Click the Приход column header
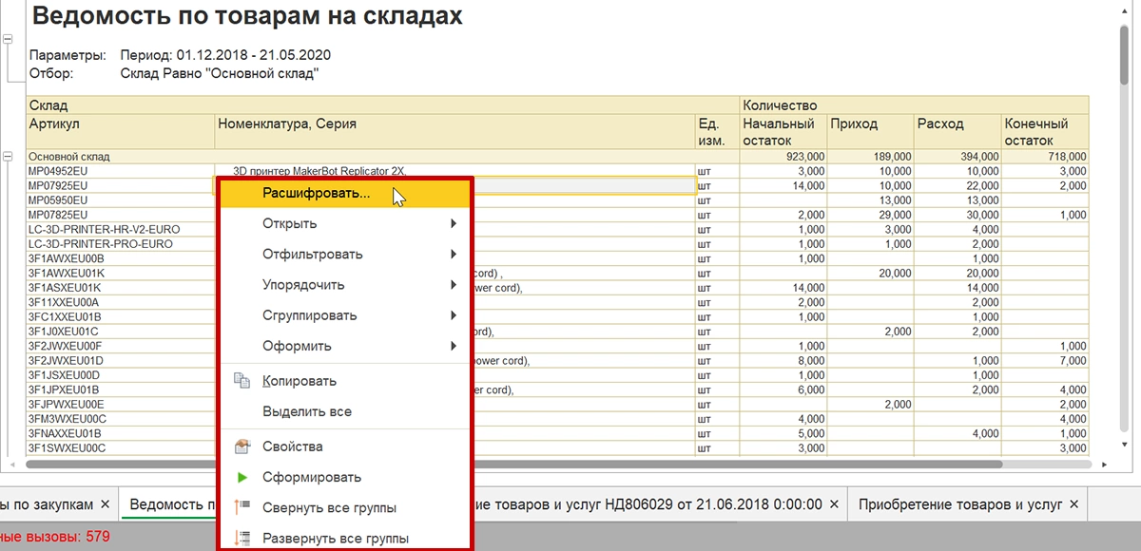Image resolution: width=1141 pixels, height=551 pixels. tap(870, 131)
